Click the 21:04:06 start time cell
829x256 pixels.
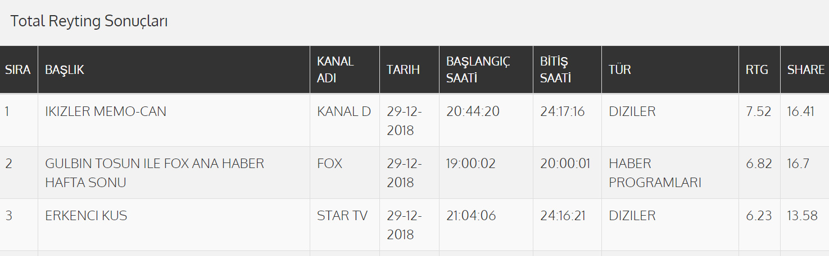pyautogui.click(x=471, y=216)
